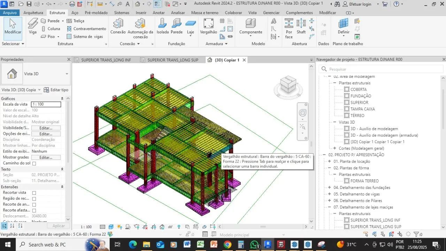This screenshot has height=251, width=446.
Task: Toggle the Região de recorte checkbox
Action: (34, 199)
